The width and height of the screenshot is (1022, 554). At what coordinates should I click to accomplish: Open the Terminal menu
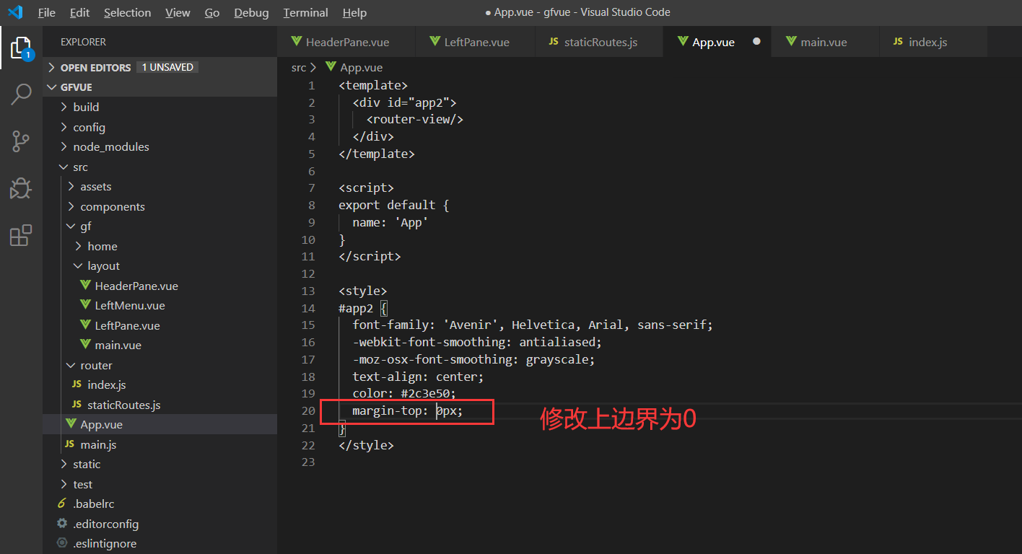pos(306,12)
